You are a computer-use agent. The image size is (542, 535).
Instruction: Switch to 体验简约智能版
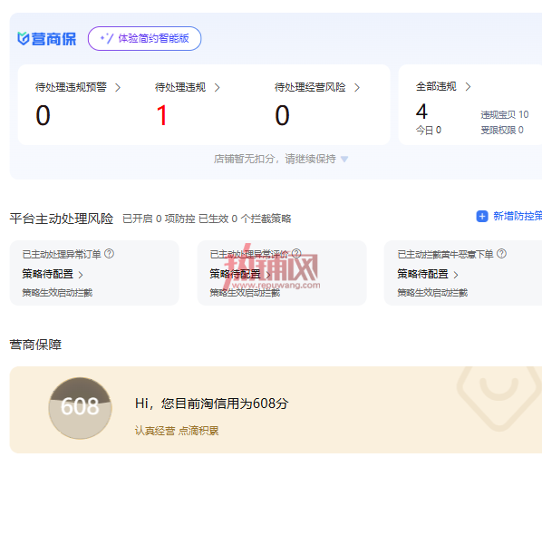click(x=144, y=38)
